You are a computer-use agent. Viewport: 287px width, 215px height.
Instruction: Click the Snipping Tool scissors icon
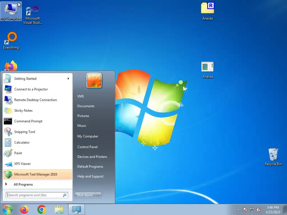pos(8,132)
